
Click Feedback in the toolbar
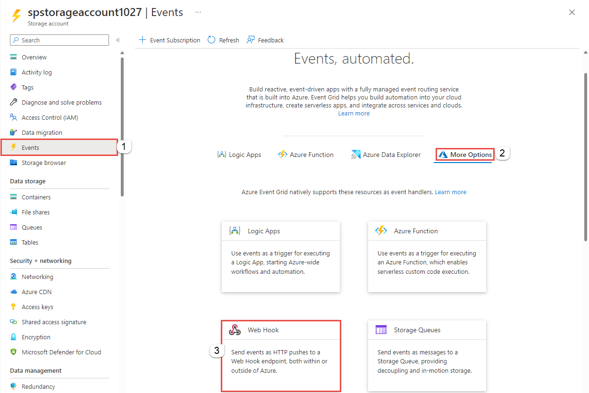coord(265,40)
